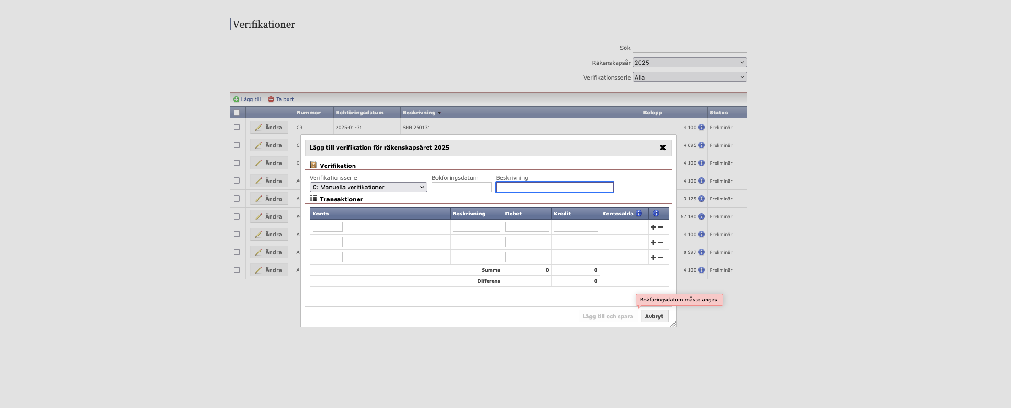Tick the checkbox in the last table row
1011x408 pixels.
[x=237, y=270]
